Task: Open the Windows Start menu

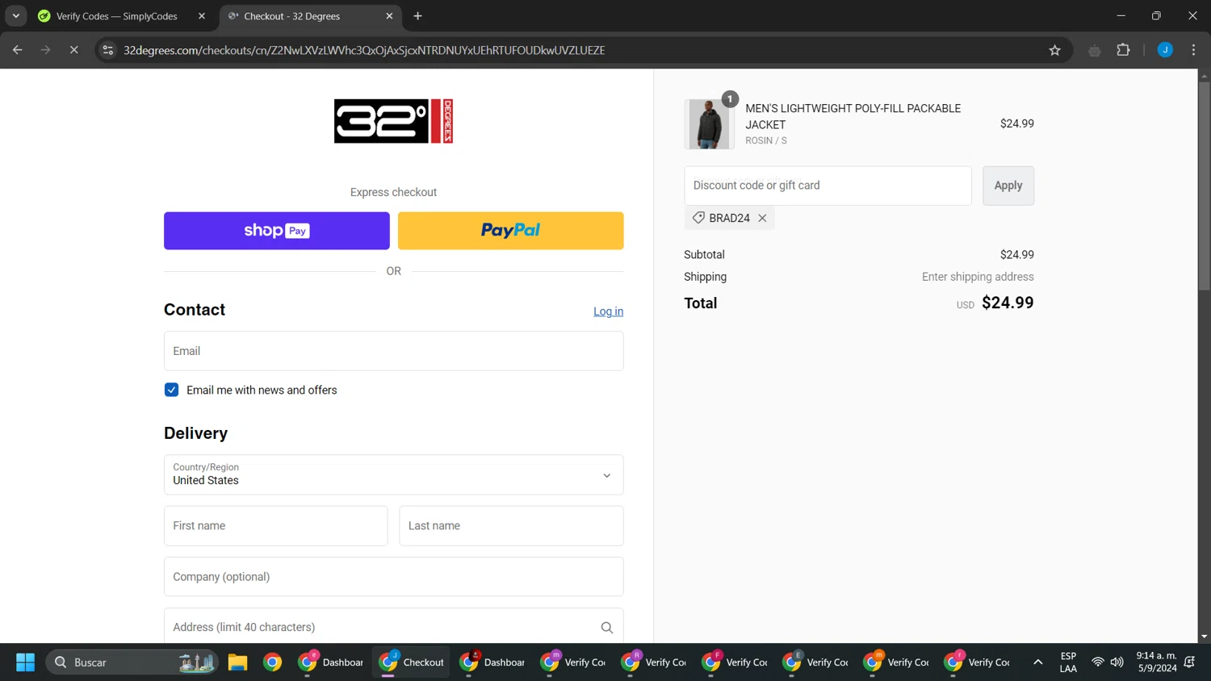Action: pyautogui.click(x=25, y=662)
